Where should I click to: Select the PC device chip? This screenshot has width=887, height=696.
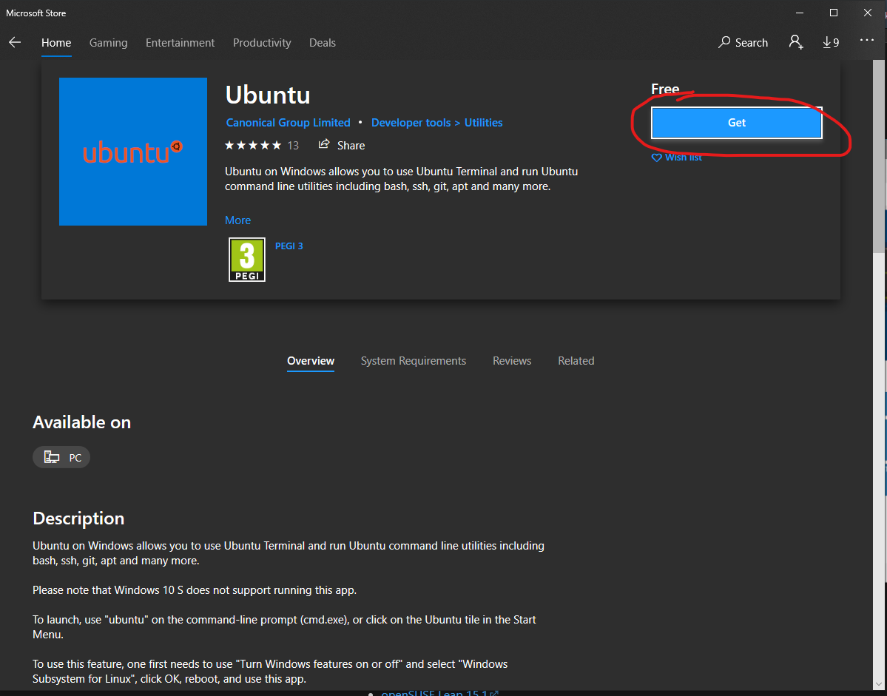click(62, 457)
